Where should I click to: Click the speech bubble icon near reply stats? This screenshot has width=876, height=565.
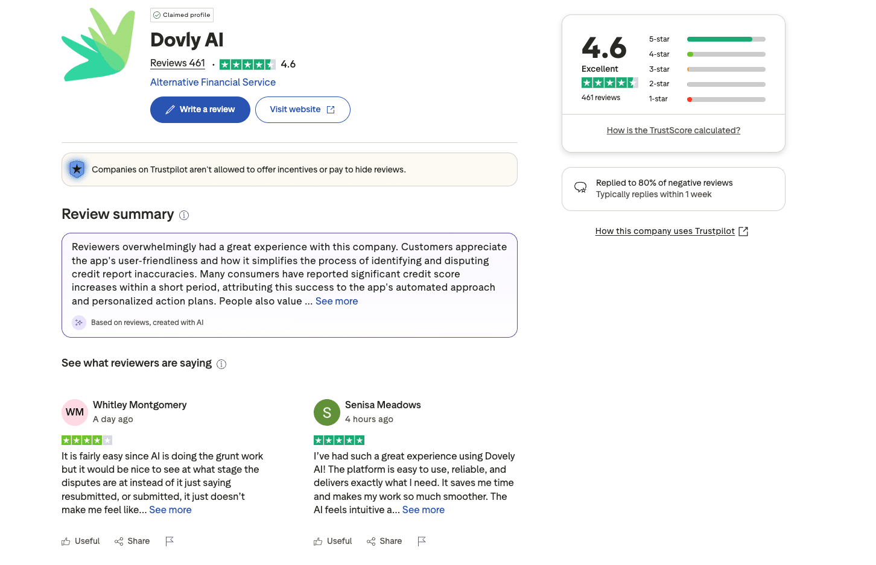coord(580,188)
